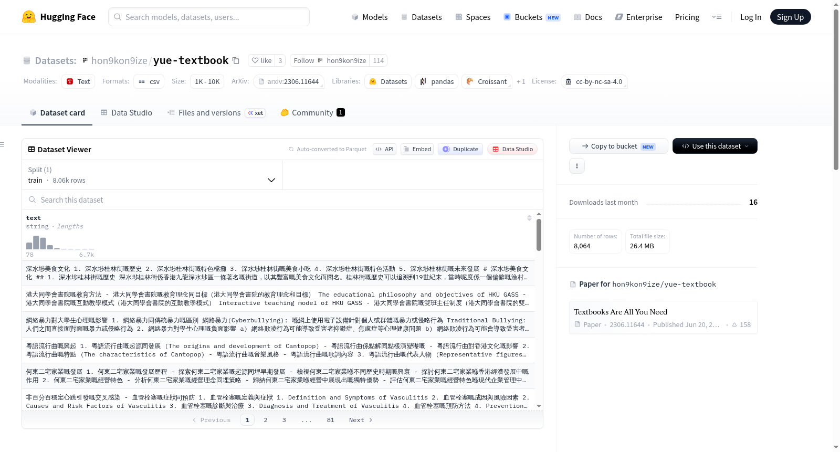Click Copy to bucket button
This screenshot has height=452, width=840.
pyautogui.click(x=618, y=146)
